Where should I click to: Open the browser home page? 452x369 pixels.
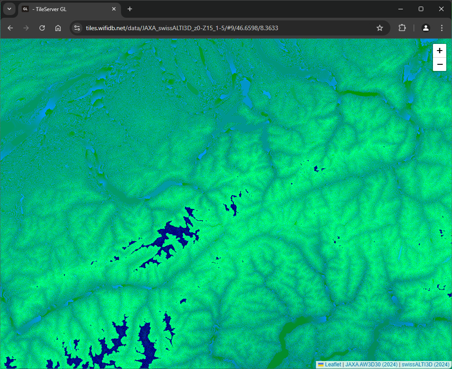(58, 28)
